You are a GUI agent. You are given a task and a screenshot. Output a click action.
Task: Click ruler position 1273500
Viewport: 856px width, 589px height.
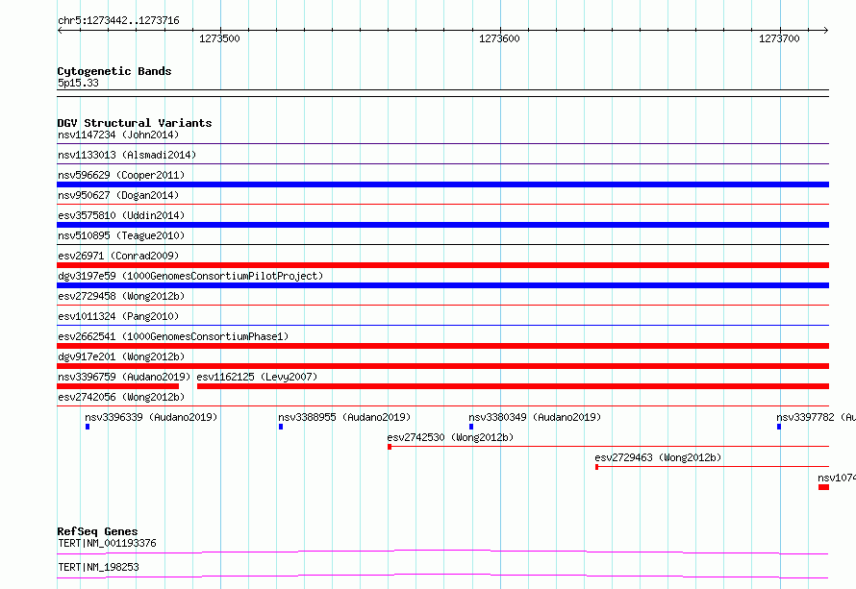pyautogui.click(x=219, y=38)
